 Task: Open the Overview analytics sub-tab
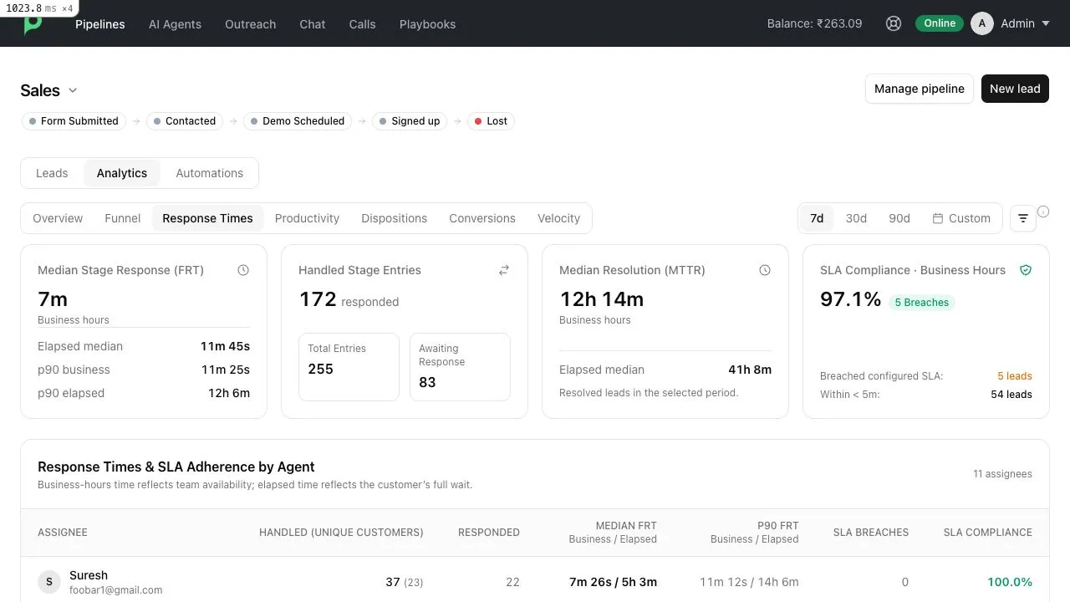(x=58, y=218)
